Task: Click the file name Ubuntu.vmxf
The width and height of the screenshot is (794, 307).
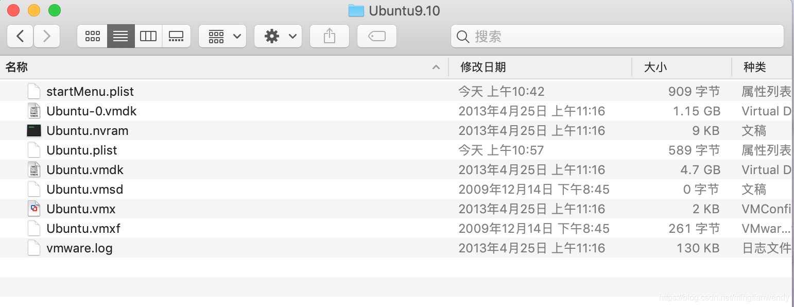Action: [83, 229]
